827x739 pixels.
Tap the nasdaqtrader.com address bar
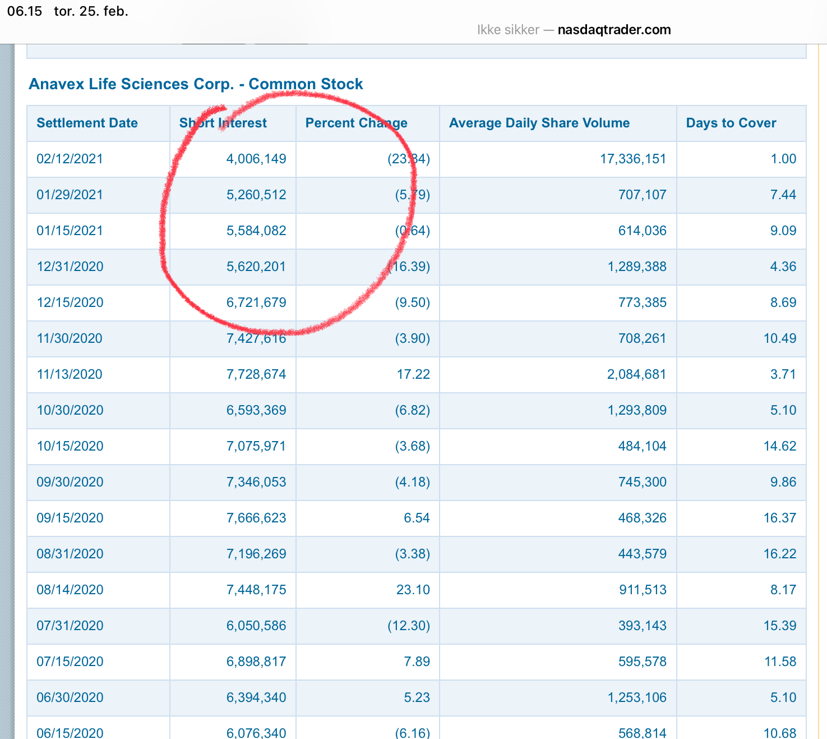pos(574,30)
